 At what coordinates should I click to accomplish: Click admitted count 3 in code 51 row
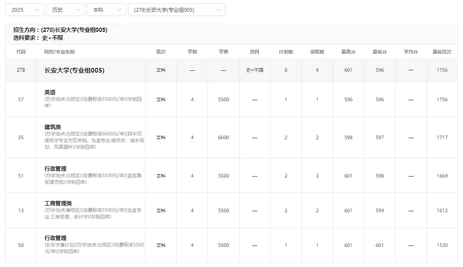point(317,176)
